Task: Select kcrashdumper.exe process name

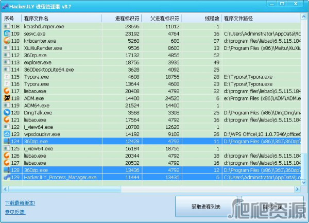Action: (x=44, y=26)
